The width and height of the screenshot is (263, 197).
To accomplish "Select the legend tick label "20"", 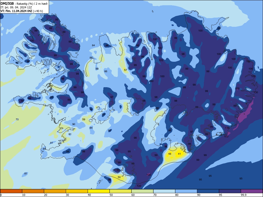I will click(x=45, y=195).
